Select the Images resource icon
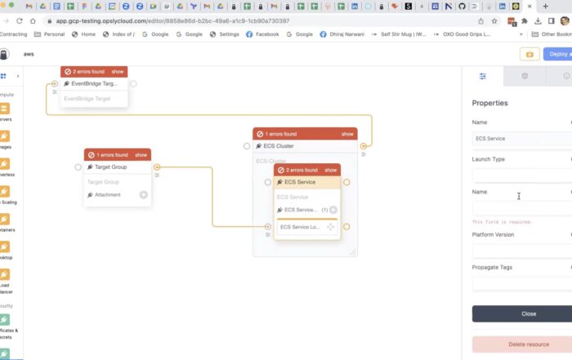572x360 pixels. (5, 136)
